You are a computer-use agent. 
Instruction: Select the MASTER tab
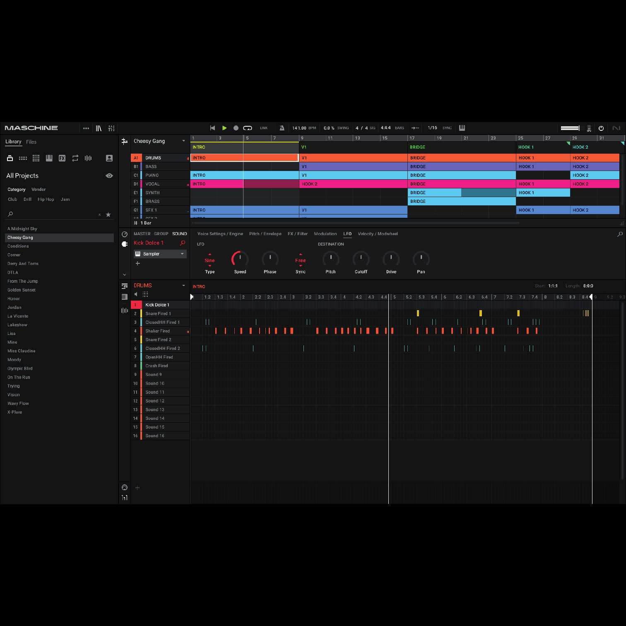(x=142, y=234)
